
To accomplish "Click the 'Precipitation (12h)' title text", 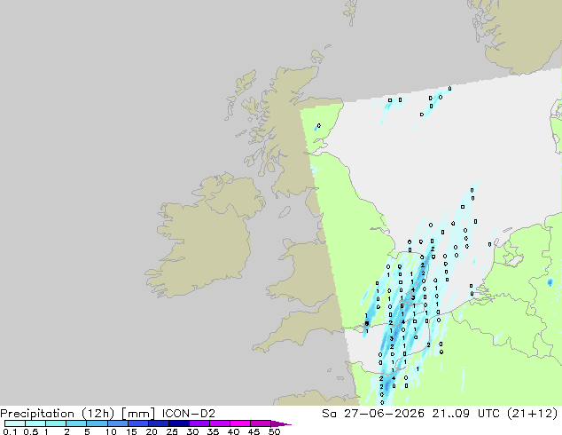I will [58, 414].
